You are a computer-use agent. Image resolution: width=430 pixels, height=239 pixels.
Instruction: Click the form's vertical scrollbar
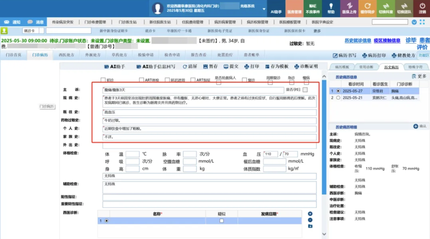tap(324, 136)
